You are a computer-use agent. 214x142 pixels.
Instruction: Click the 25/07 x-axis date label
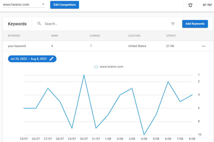tap(24, 139)
